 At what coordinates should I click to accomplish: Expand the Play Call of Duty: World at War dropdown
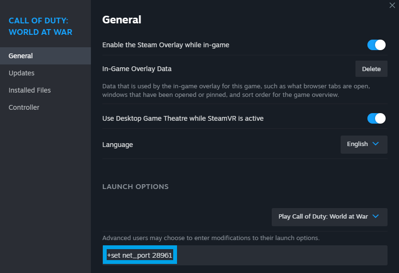click(329, 217)
